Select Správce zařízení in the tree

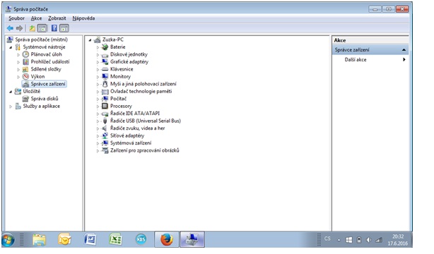(48, 84)
